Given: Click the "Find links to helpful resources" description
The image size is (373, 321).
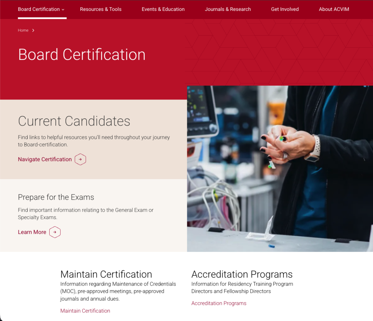Looking at the screenshot, I should coord(94,141).
